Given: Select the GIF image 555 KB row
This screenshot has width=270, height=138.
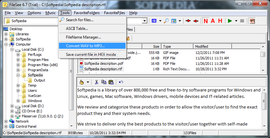Looking at the screenshot, I should point(169,53).
